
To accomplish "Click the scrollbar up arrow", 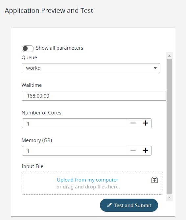I will pos(169,56).
